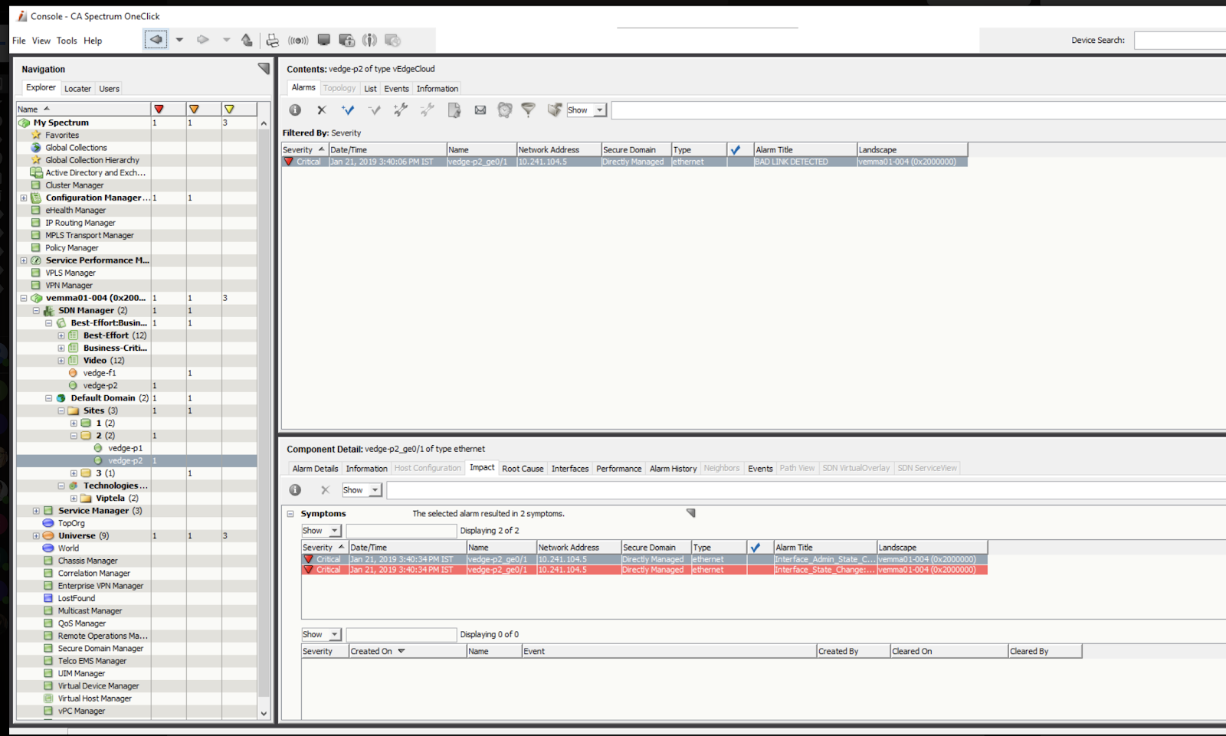Click the Forward navigation arrow in main toolbar
The image size is (1226, 736).
coord(203,40)
